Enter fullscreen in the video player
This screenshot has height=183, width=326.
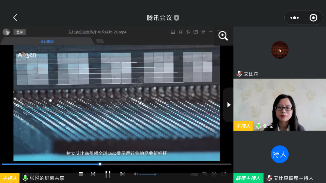coord(224,174)
